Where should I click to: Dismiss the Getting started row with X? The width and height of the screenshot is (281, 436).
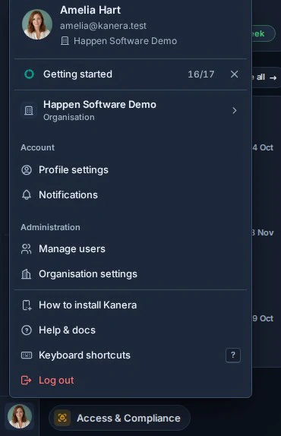[x=235, y=74]
